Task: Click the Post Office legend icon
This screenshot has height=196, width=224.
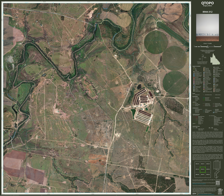Action: coord(204,82)
